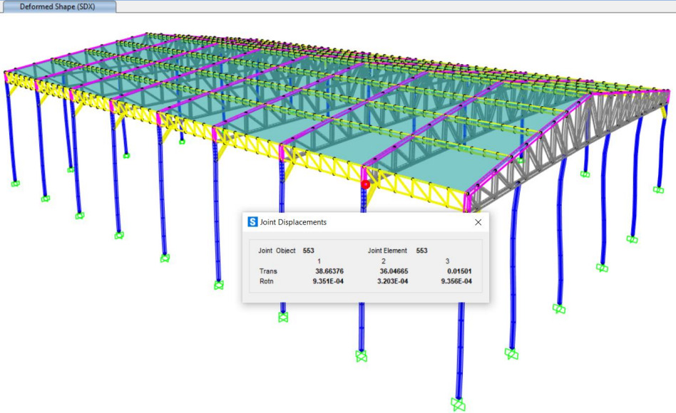Select the Trans 2 value 36.04665
Viewport: 676px width, 413px height.
394,271
